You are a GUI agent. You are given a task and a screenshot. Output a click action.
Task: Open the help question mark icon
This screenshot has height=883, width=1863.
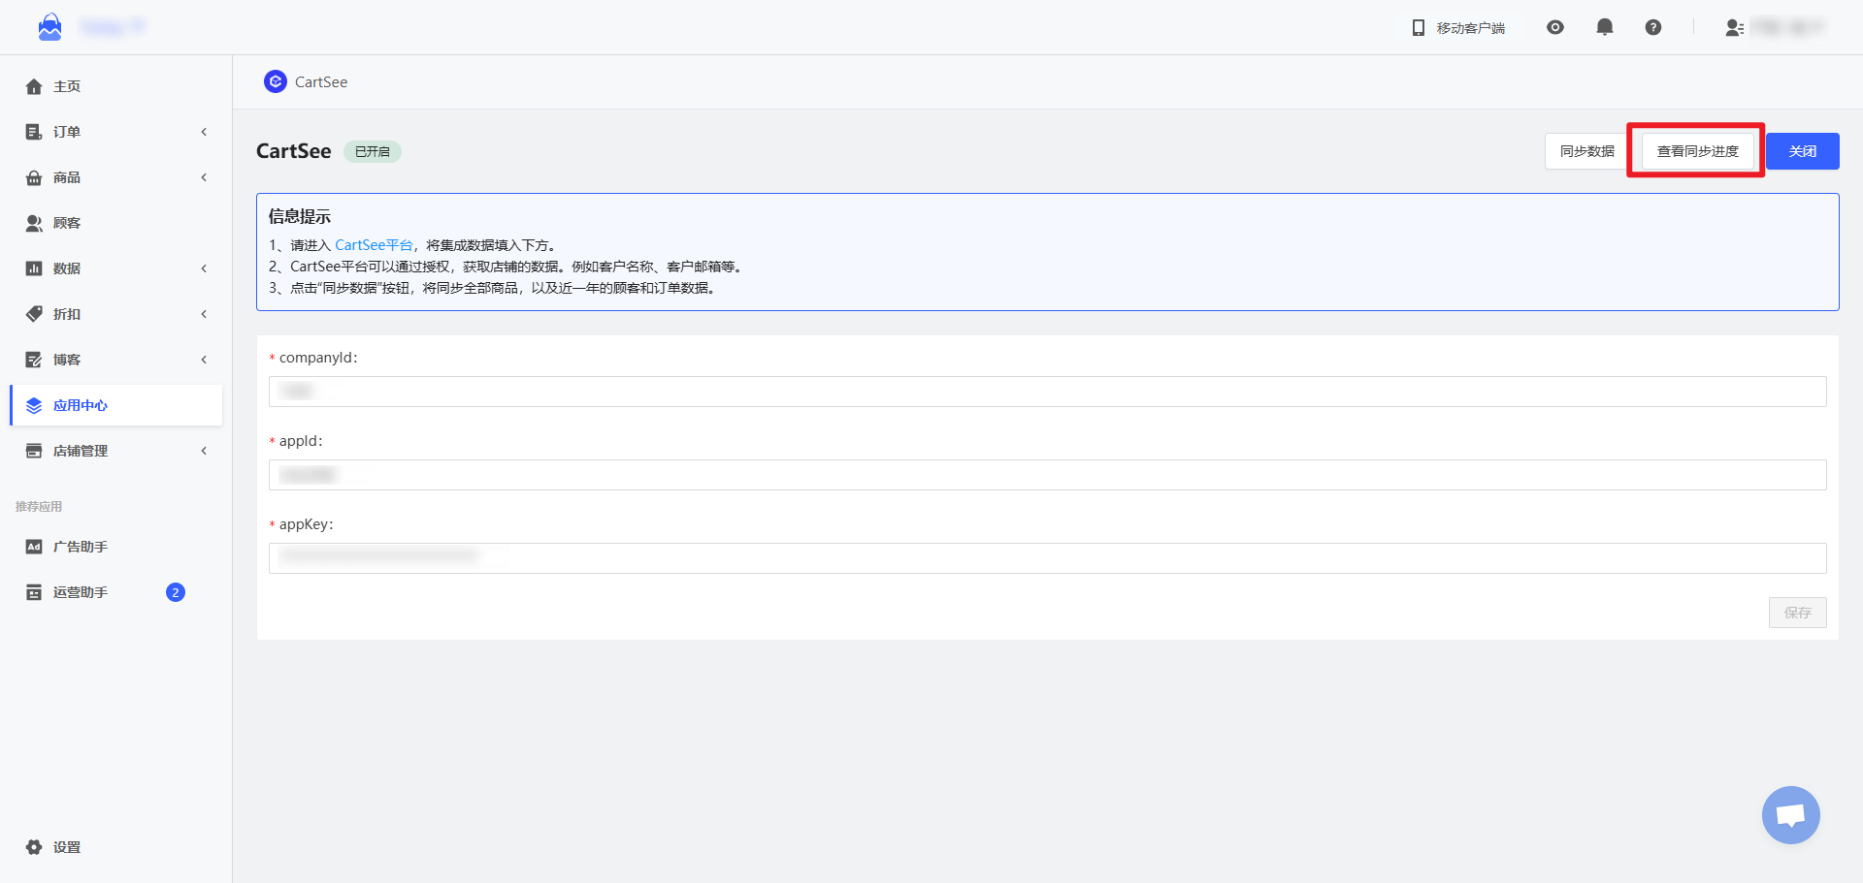[1653, 27]
